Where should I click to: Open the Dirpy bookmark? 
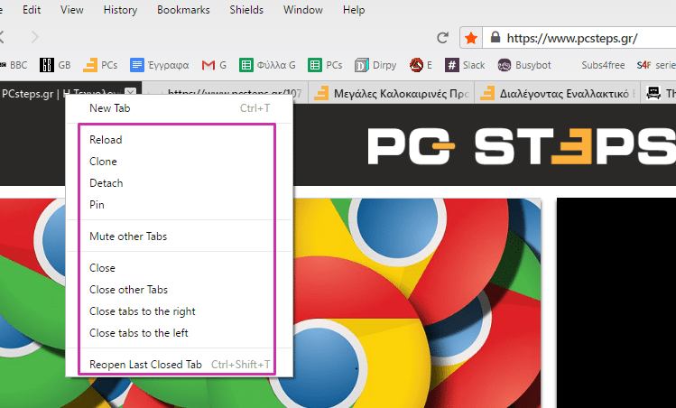(x=375, y=65)
